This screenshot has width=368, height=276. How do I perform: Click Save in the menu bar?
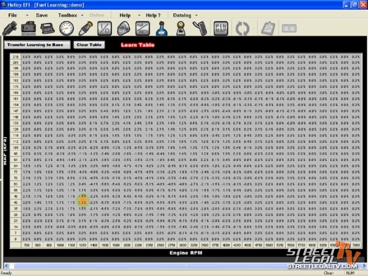coord(42,16)
